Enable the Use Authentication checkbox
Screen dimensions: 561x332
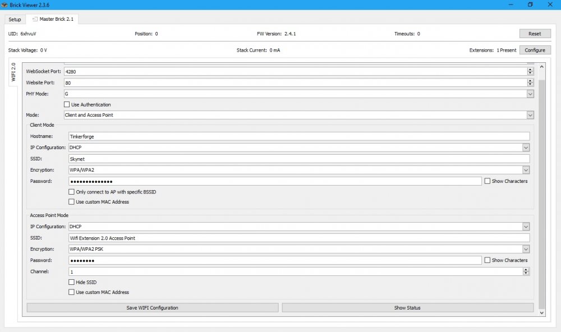coord(68,105)
